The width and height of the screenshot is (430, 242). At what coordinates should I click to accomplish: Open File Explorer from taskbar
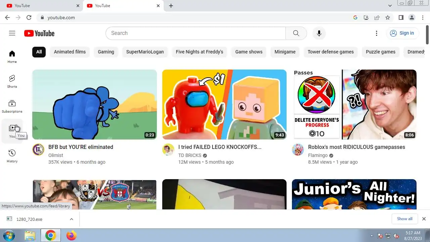(30, 235)
